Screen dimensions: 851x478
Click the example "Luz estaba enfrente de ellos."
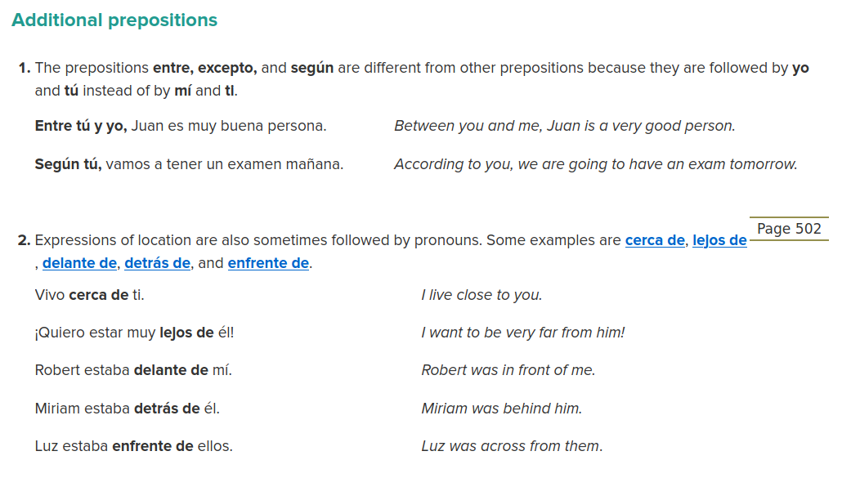[133, 446]
